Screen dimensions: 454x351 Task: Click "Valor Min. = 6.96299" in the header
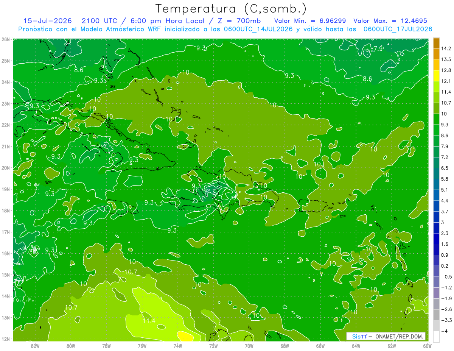pyautogui.click(x=310, y=21)
